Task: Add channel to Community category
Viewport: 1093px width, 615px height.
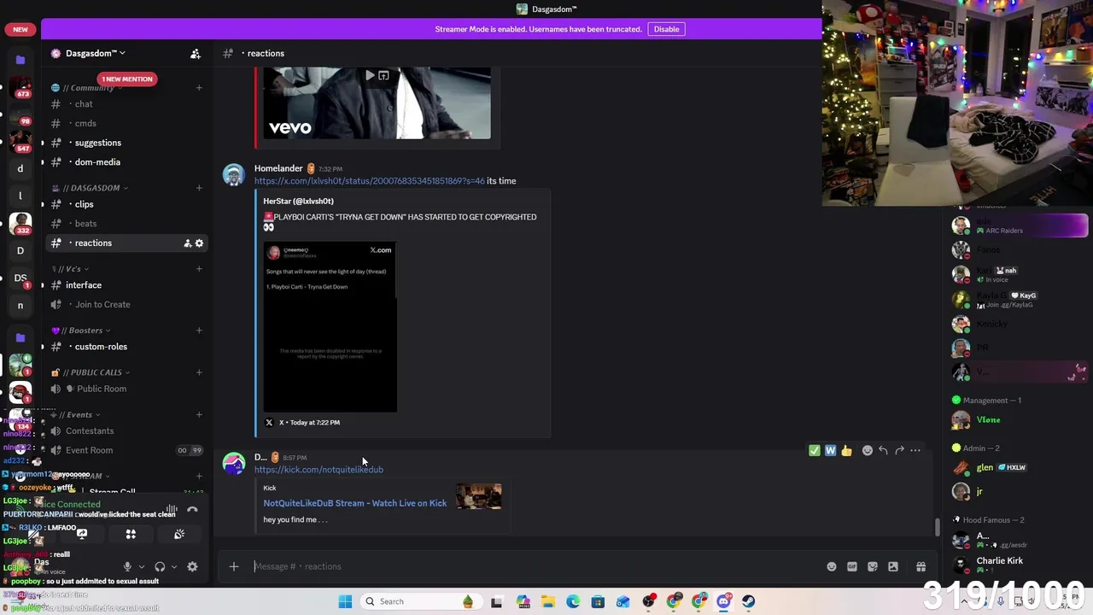Action: (199, 88)
